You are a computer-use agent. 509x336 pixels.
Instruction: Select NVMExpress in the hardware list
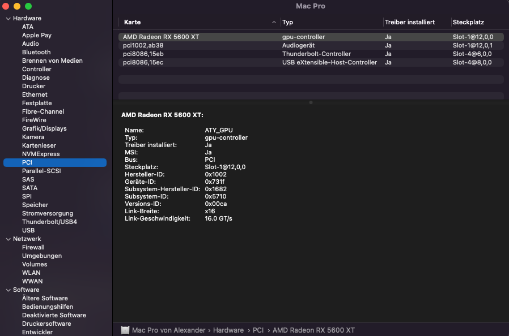41,154
